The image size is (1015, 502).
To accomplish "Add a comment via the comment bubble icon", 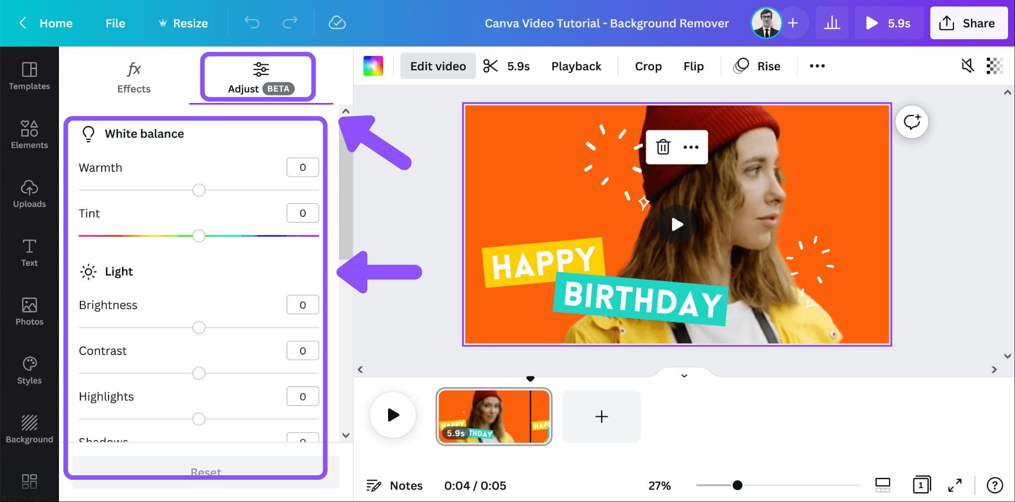I will [912, 122].
